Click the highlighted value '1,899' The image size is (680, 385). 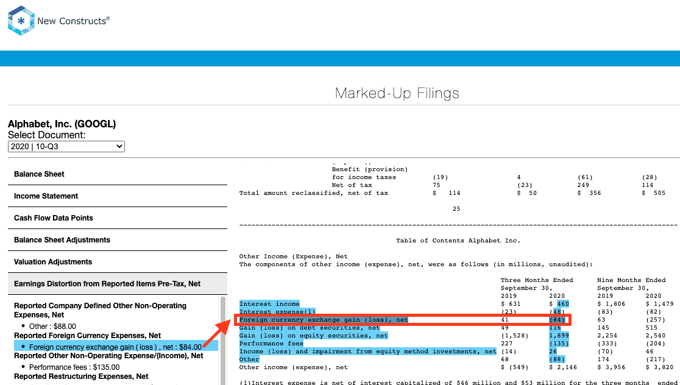click(x=559, y=336)
